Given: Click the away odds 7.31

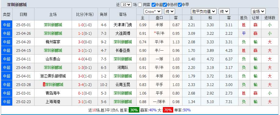Looking at the screenshot, I should point(229,102).
